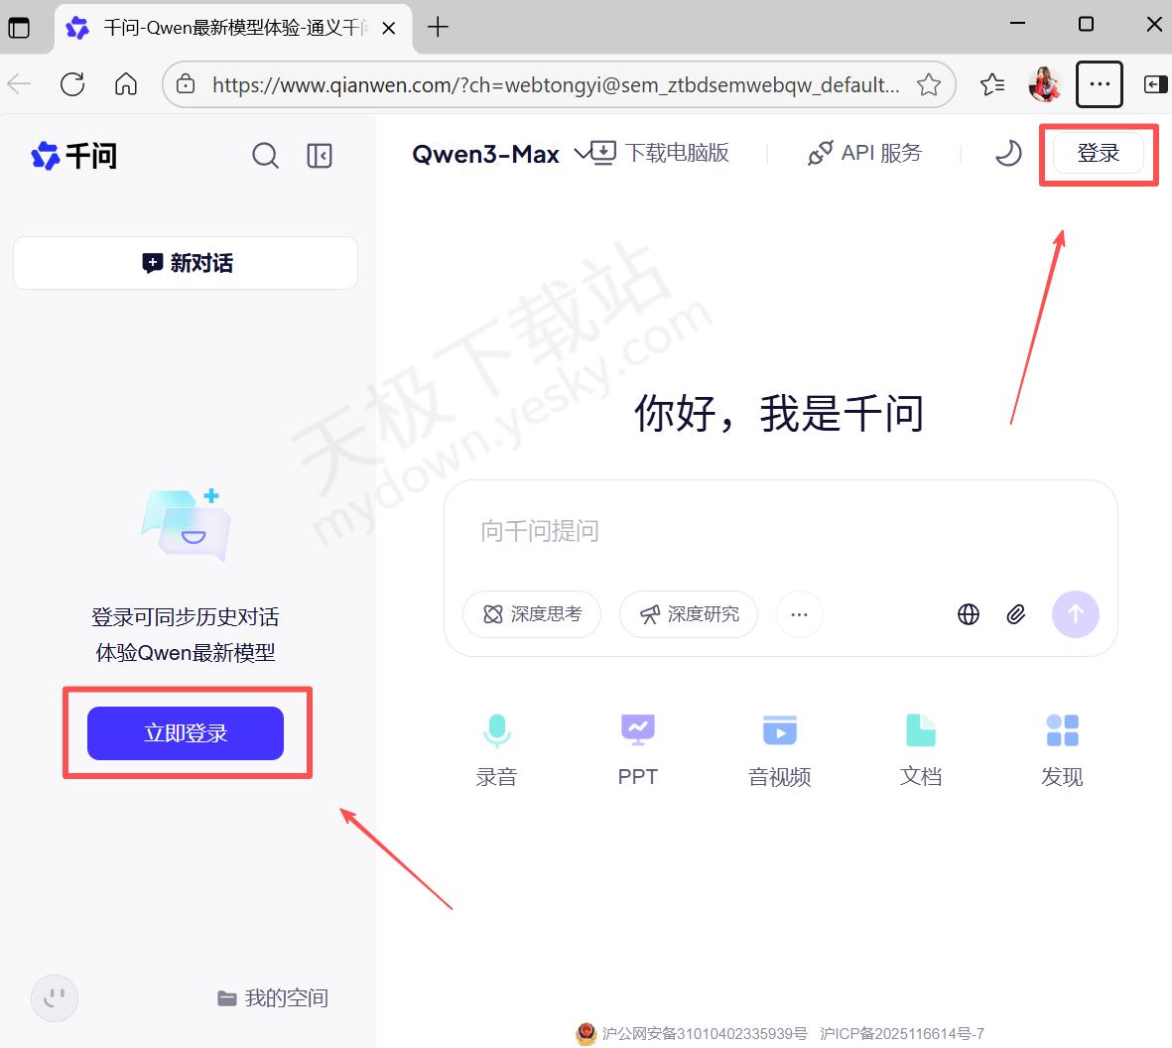Collapse the sidebar with the panel icon
This screenshot has height=1048, width=1172.
[x=320, y=156]
